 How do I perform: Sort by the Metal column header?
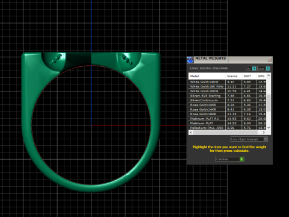pyautogui.click(x=207, y=76)
